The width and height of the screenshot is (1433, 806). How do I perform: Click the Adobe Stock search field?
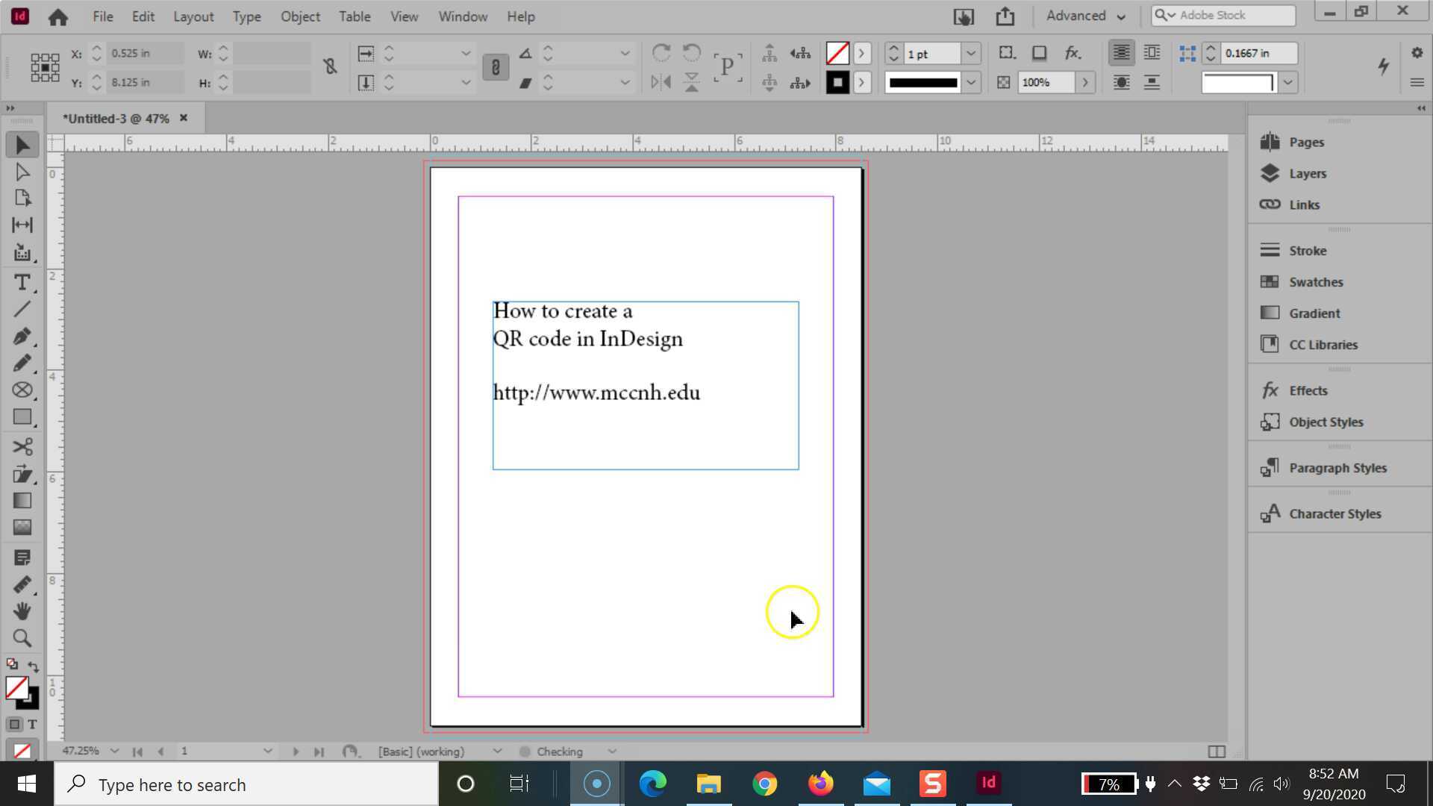pos(1223,15)
